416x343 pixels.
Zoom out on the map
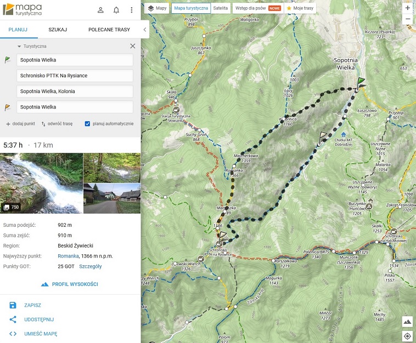click(x=407, y=19)
